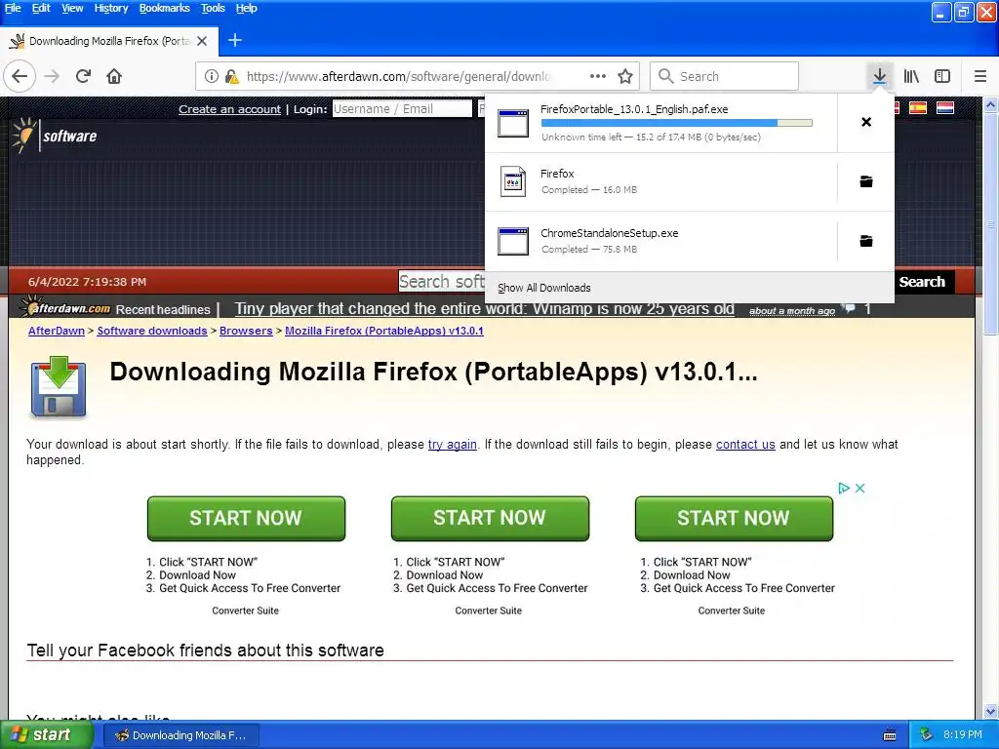Open the Windows start button
The width and height of the screenshot is (999, 749).
(x=46, y=735)
